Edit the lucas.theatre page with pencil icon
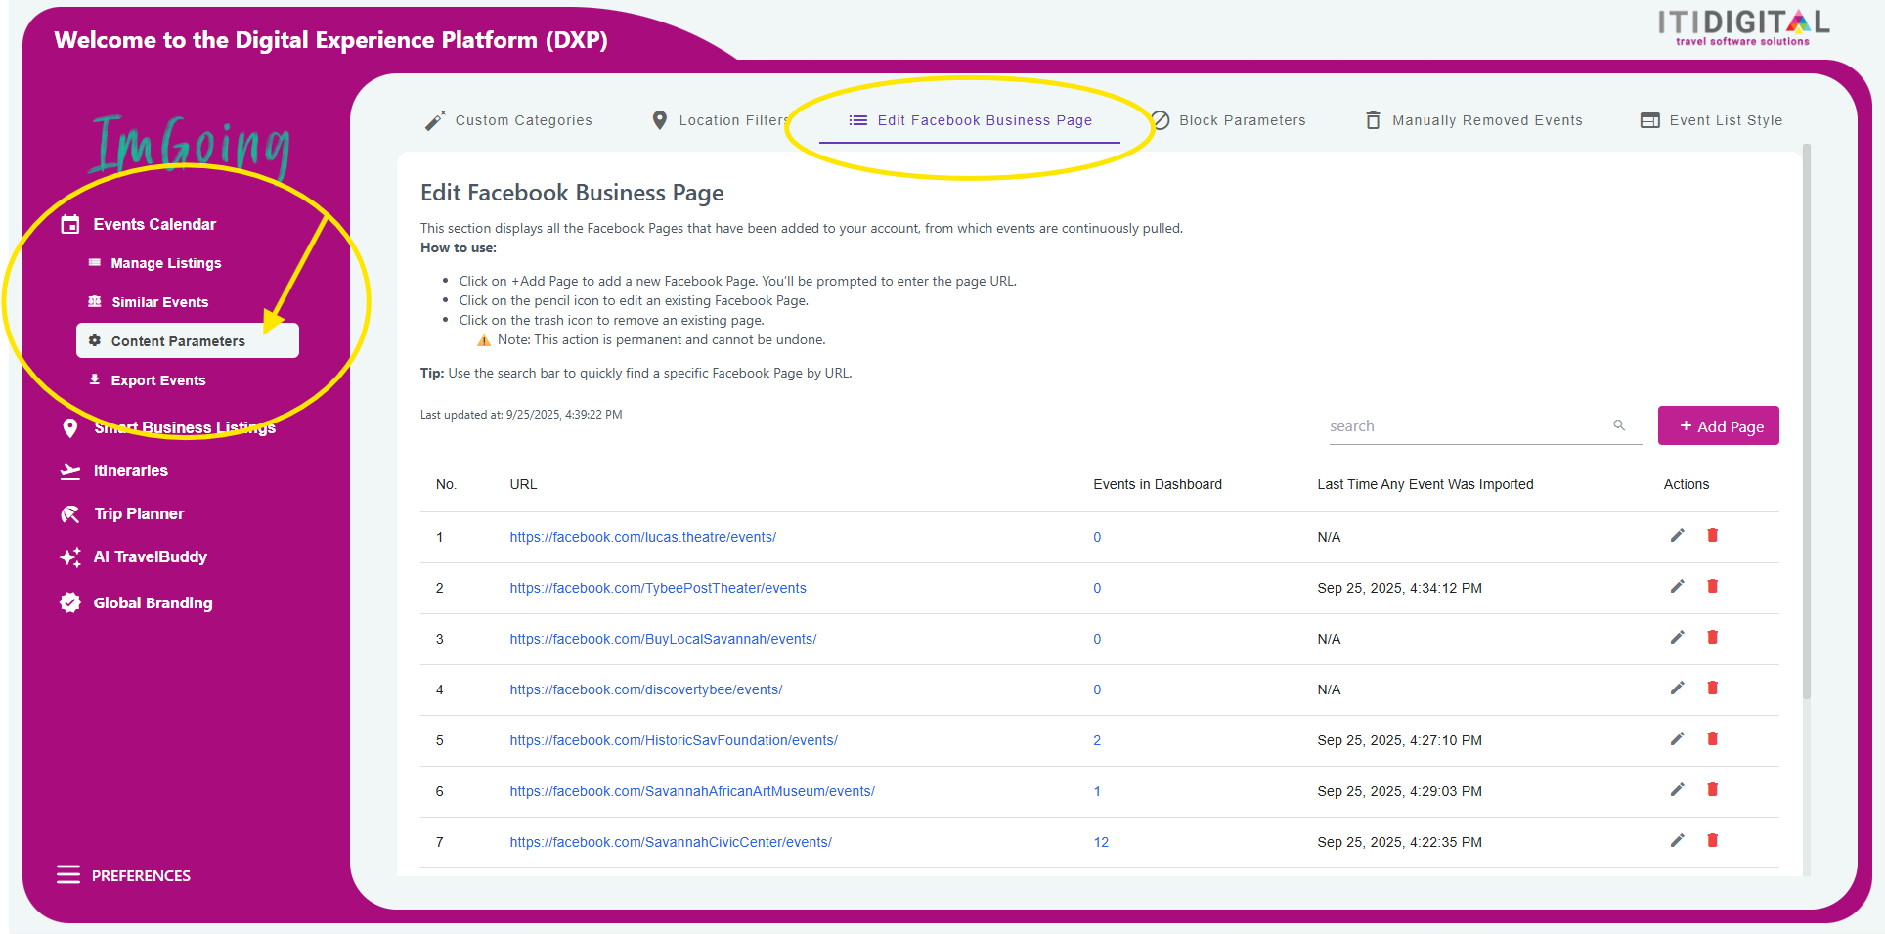Viewport: 1885px width, 934px height. pos(1678,535)
